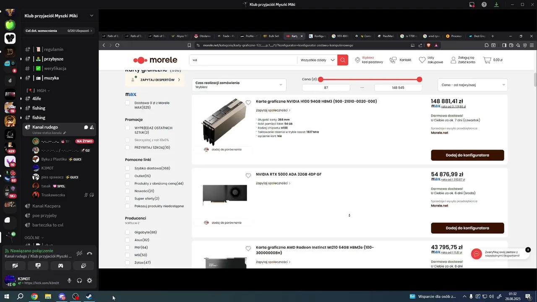
Task: Check WYPRZEDAŻ OSTATNICH SZTUK filter
Action: click(128, 128)
